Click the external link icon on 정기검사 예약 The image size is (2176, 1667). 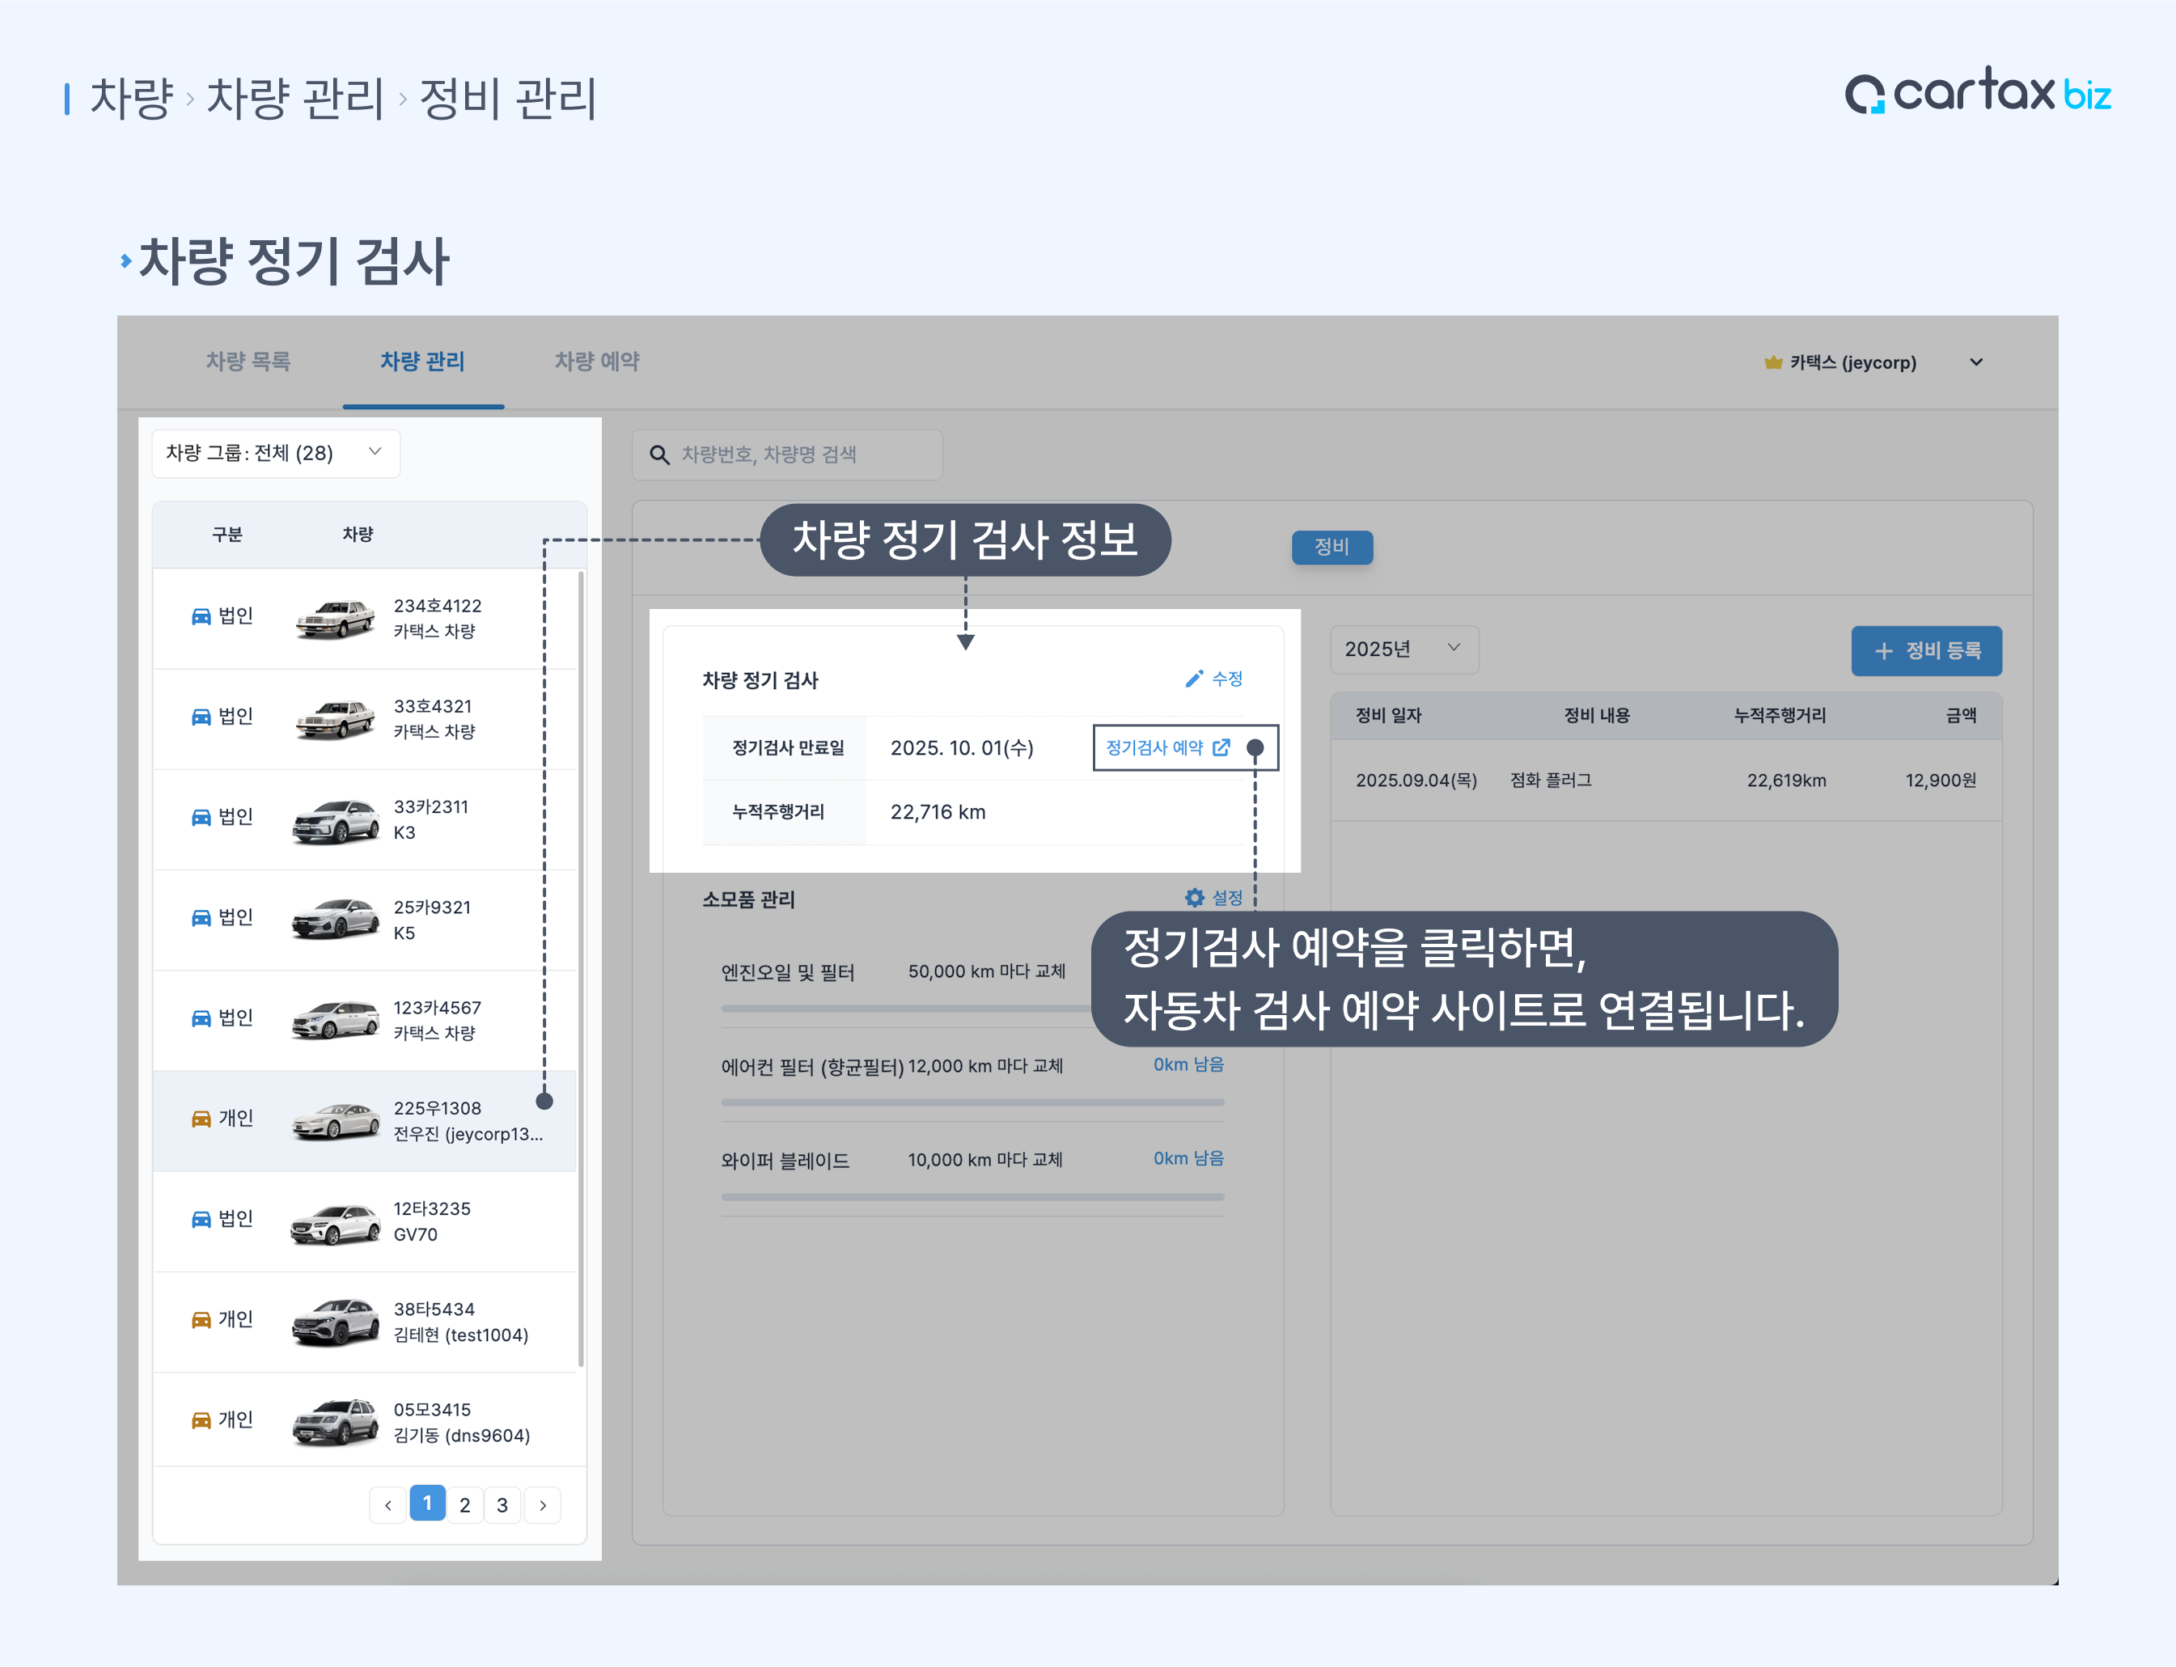(x=1221, y=747)
